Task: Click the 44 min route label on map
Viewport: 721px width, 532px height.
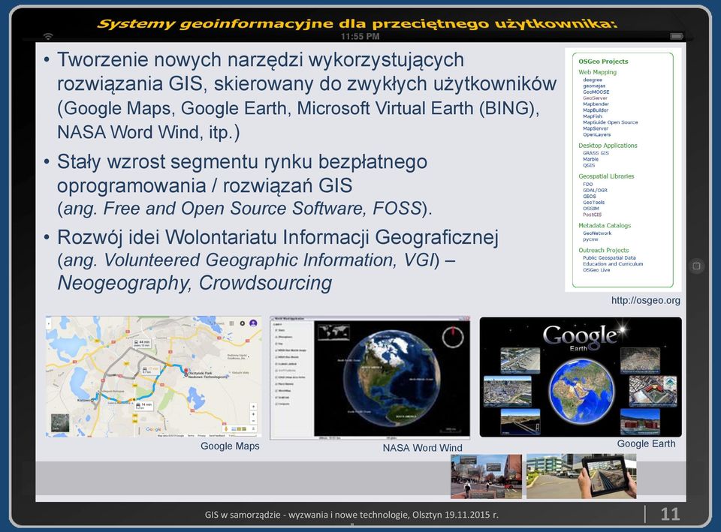Action: (142, 343)
